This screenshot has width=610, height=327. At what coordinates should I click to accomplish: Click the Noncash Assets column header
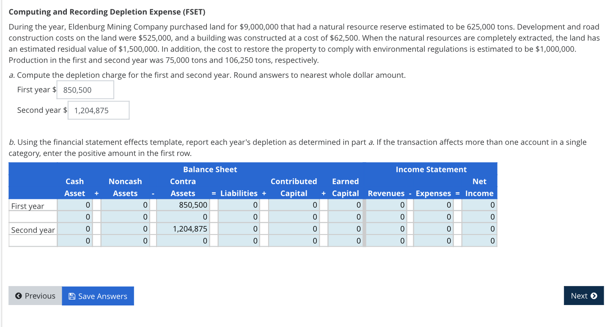pos(125,187)
